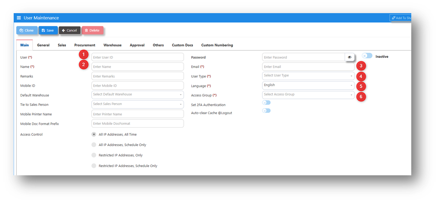The height and width of the screenshot is (202, 438).
Task: Open the hamburger menu beside User Maintenance
Action: point(19,18)
